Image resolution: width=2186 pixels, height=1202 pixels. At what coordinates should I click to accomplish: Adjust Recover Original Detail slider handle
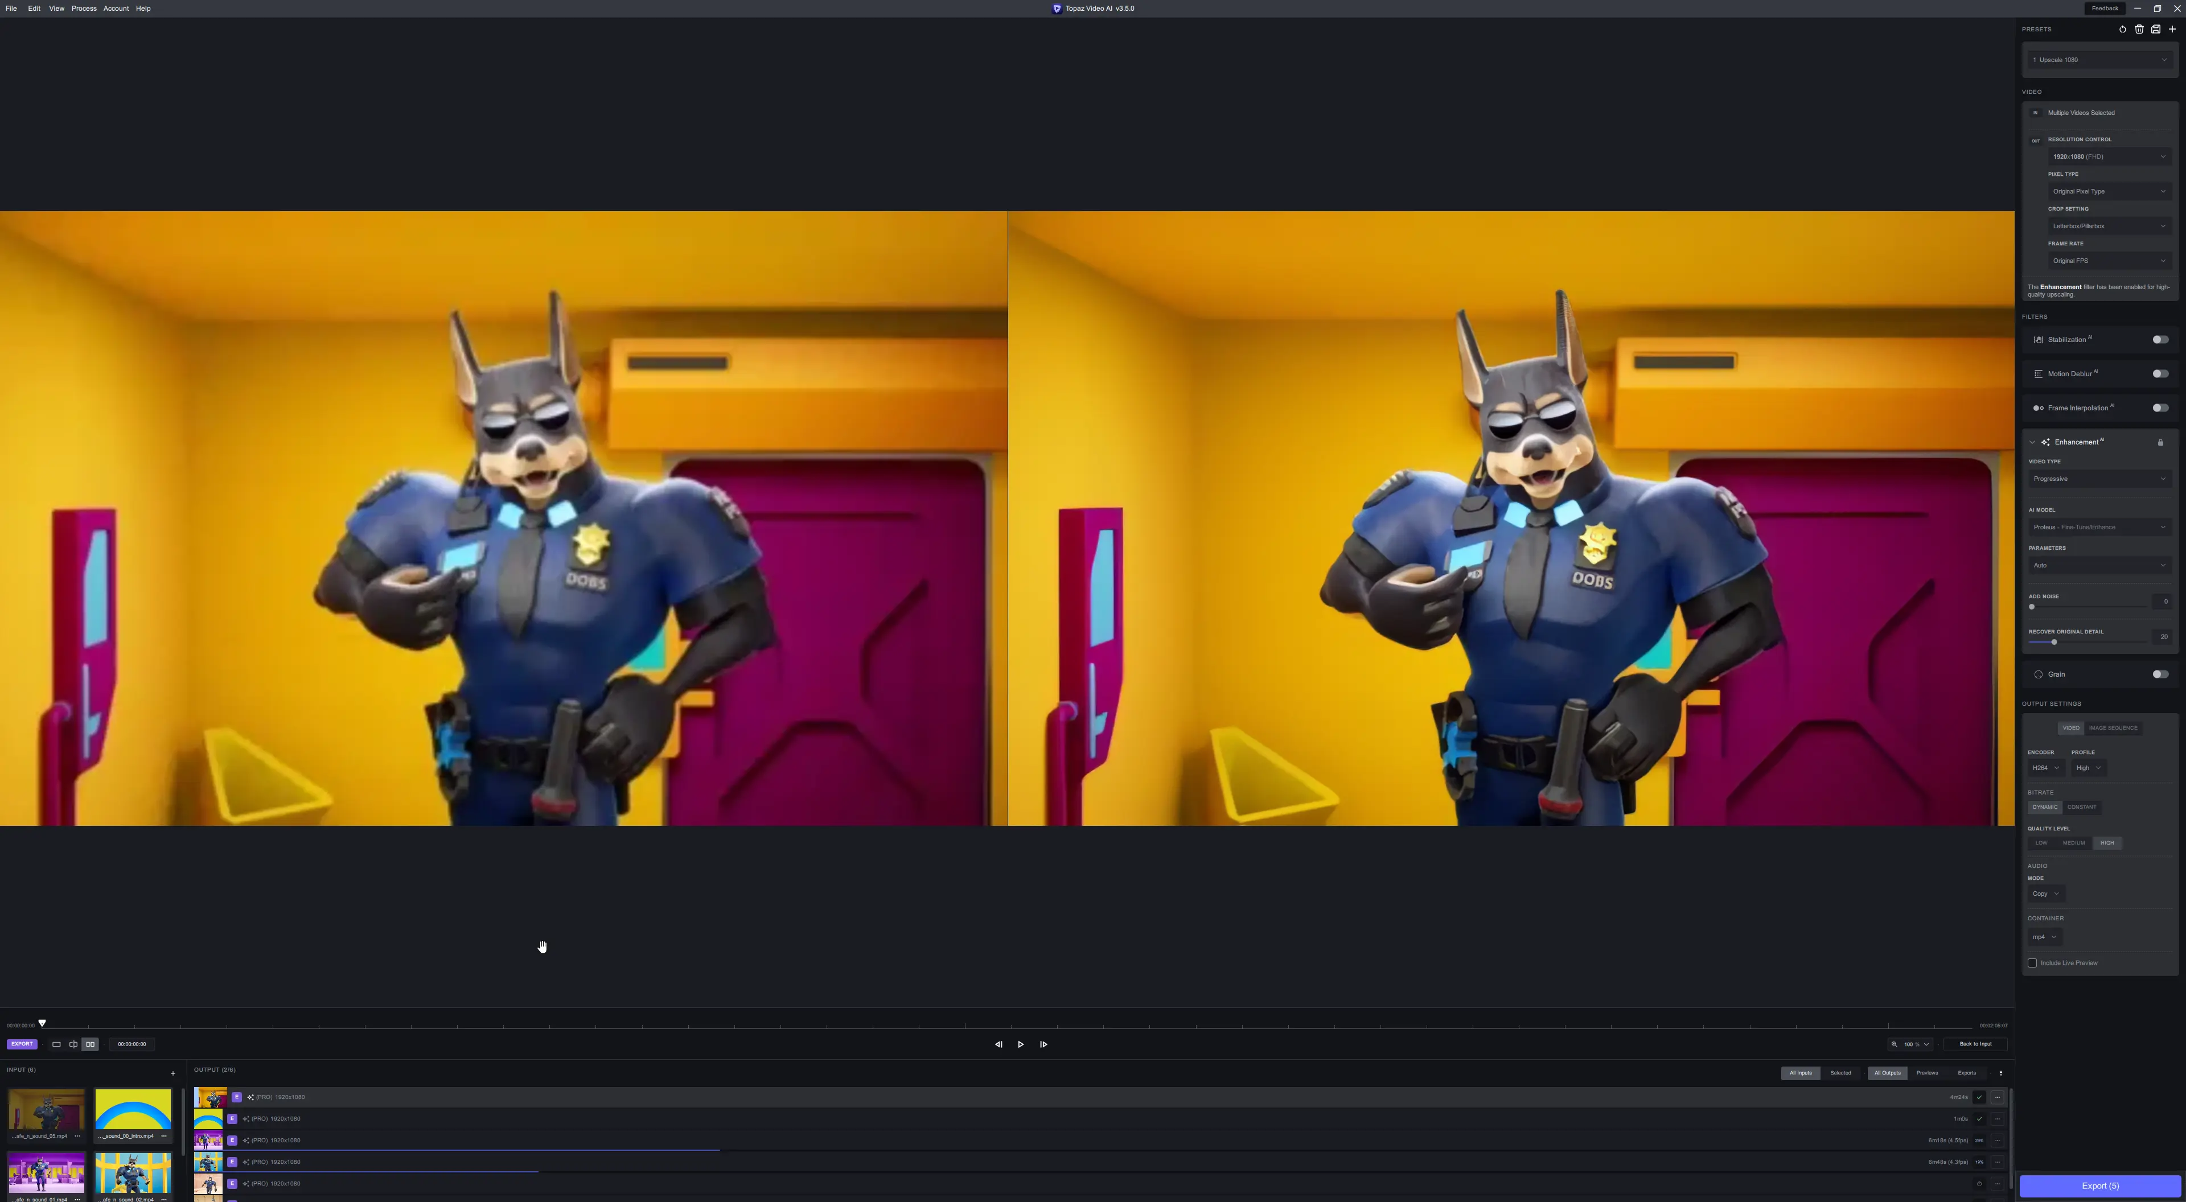pyautogui.click(x=2053, y=642)
